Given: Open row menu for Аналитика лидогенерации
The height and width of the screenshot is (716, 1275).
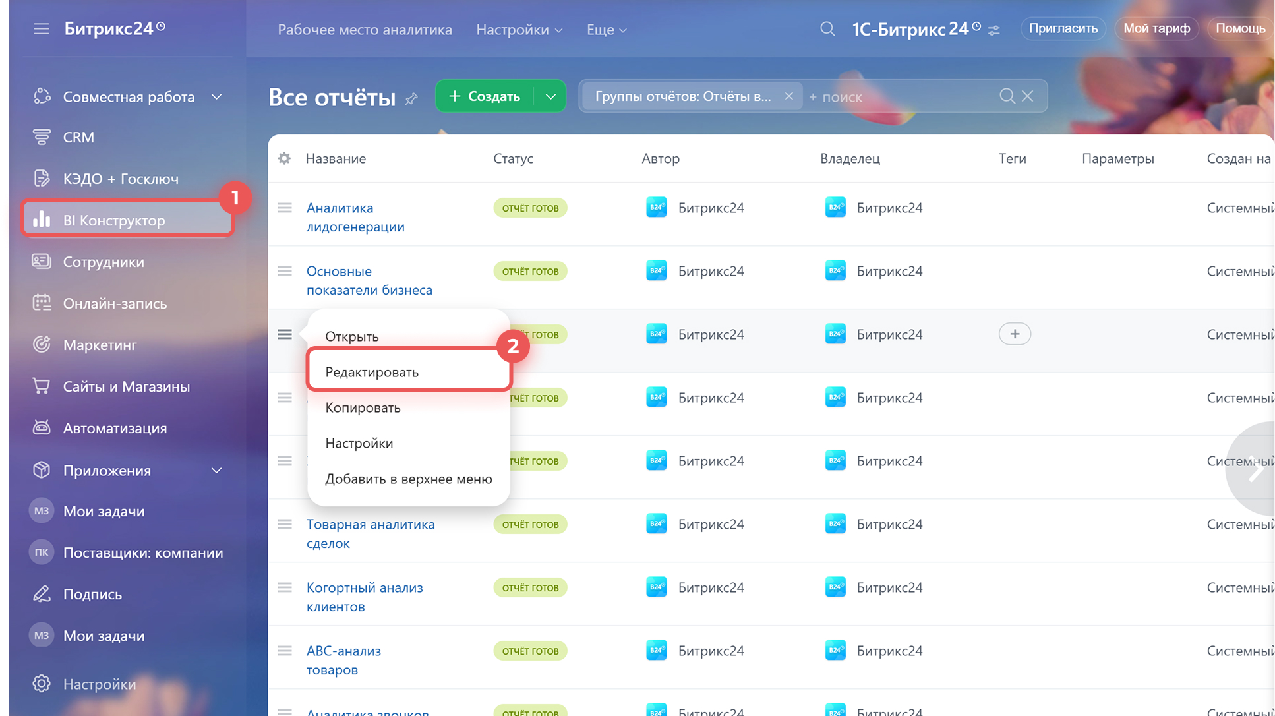Looking at the screenshot, I should pos(285,208).
